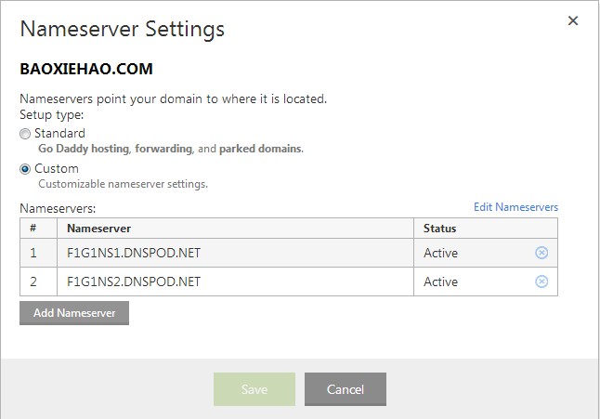The image size is (600, 419).
Task: Click the Customizable nameserver settings description
Action: (x=123, y=184)
